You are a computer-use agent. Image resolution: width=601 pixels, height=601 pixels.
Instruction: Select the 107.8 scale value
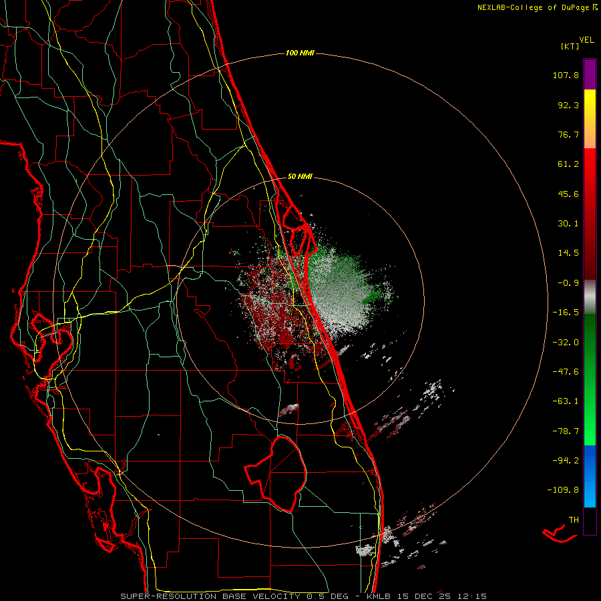coord(566,75)
